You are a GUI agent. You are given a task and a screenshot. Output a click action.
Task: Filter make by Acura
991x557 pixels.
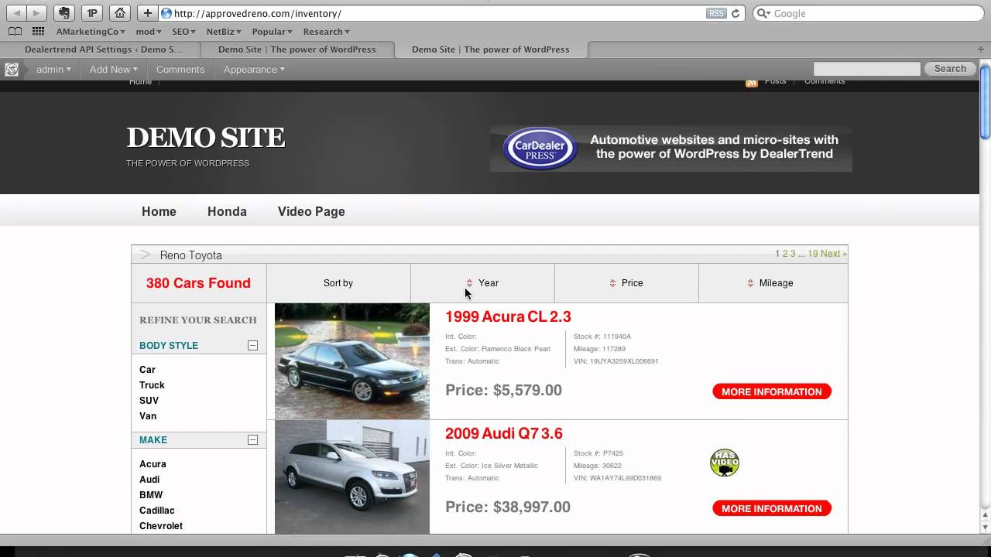pos(153,464)
